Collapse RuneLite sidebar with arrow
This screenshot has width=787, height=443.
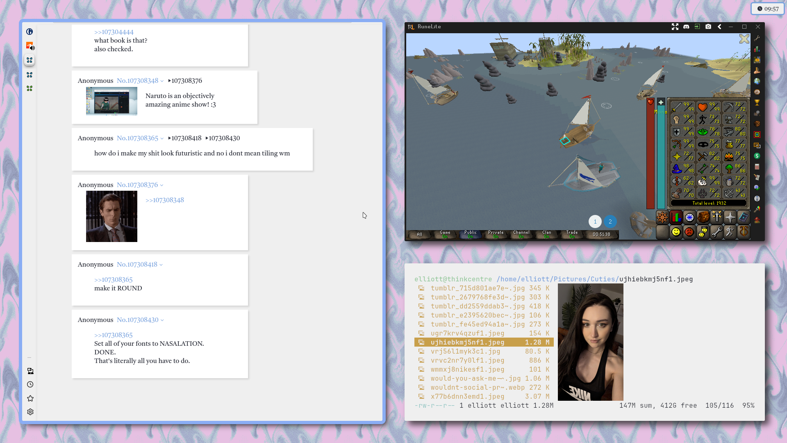tap(719, 27)
